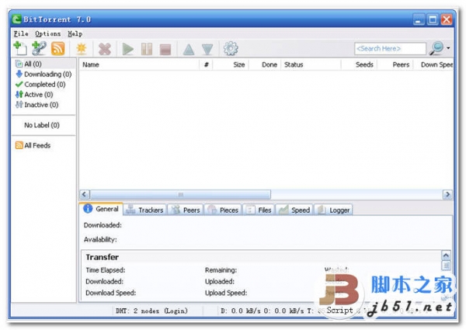466x330 pixels.
Task: Click the Remaining: label
Action: click(221, 270)
